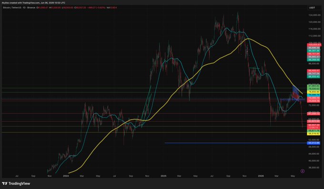Click the thick blue horizontal support line
This screenshot has height=189, width=324.
coord(236,143)
